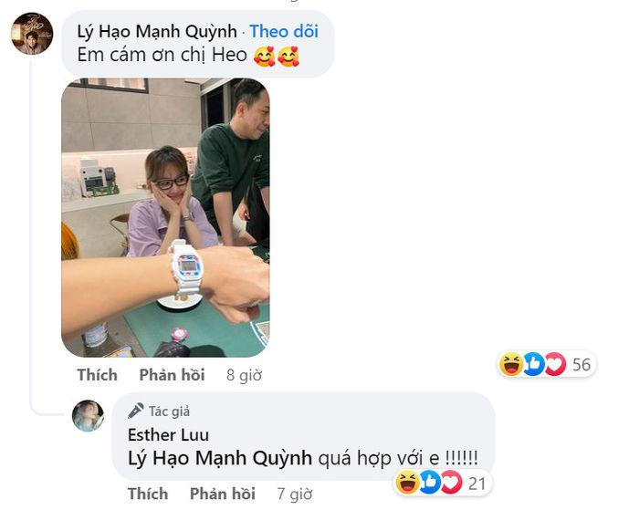Follow Lý Hạo Mạnh Quỳnh via Theo dõi
The height and width of the screenshot is (510, 639).
coord(284,31)
